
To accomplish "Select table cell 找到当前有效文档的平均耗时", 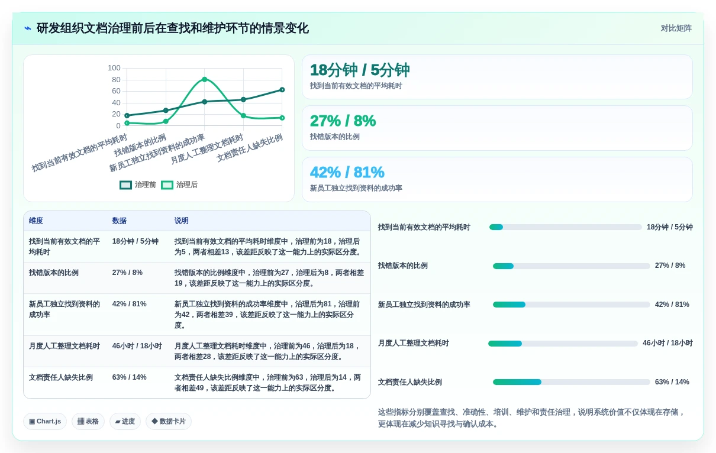I will coord(65,247).
